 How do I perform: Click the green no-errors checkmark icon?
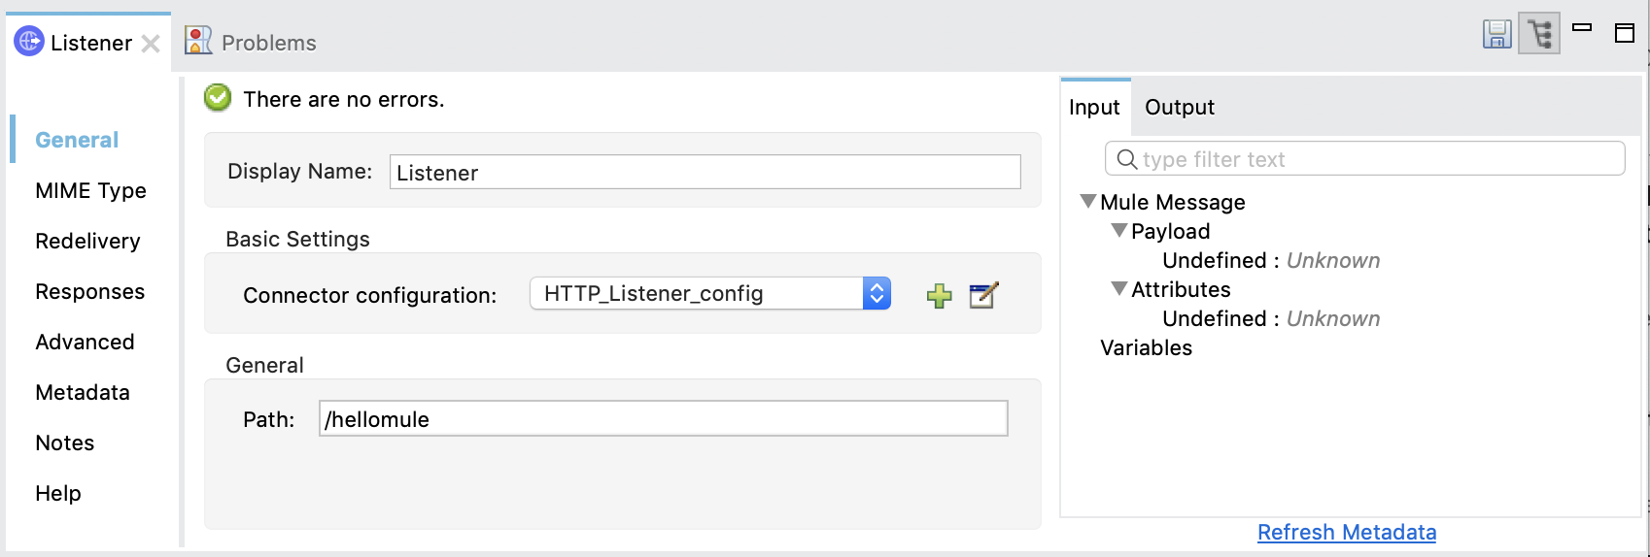coord(218,98)
